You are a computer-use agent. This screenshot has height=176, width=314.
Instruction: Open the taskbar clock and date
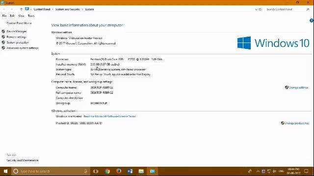click(x=293, y=171)
